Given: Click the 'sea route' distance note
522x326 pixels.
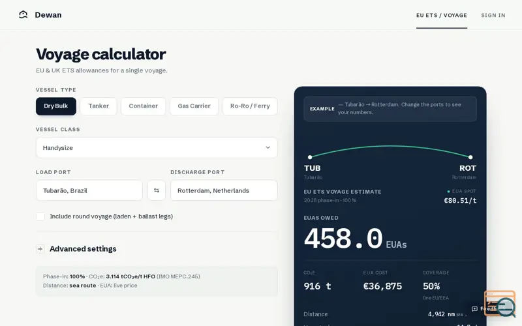Looking at the screenshot, I should [x=83, y=286].
